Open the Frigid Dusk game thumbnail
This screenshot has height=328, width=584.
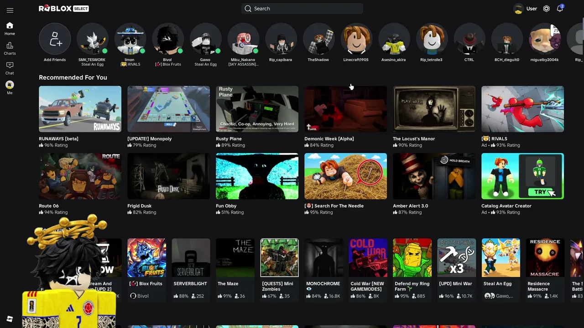click(168, 176)
